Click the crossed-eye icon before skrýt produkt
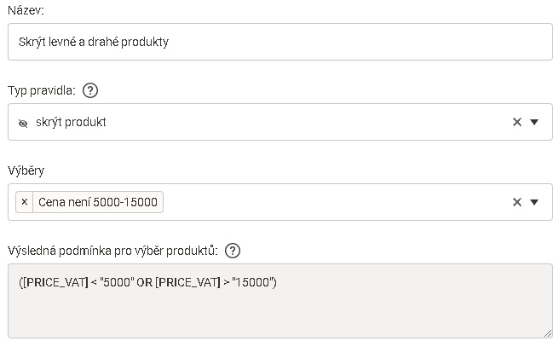The image size is (559, 341). tap(23, 124)
